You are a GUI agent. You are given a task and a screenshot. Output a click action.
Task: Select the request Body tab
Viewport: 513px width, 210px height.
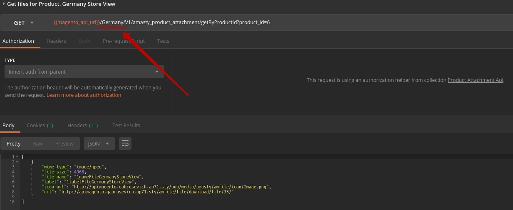84,41
